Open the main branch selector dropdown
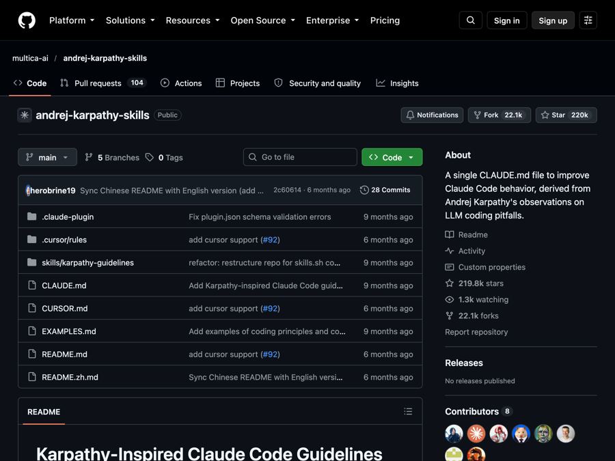 (47, 157)
